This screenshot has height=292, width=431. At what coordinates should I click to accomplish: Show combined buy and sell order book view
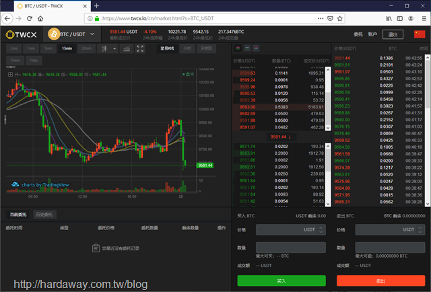tap(238, 48)
